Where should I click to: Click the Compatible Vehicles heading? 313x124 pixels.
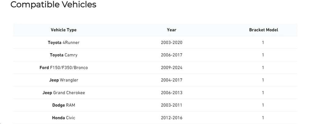[x=53, y=5]
